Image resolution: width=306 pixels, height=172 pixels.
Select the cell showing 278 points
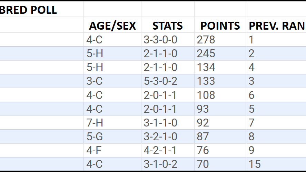point(220,40)
